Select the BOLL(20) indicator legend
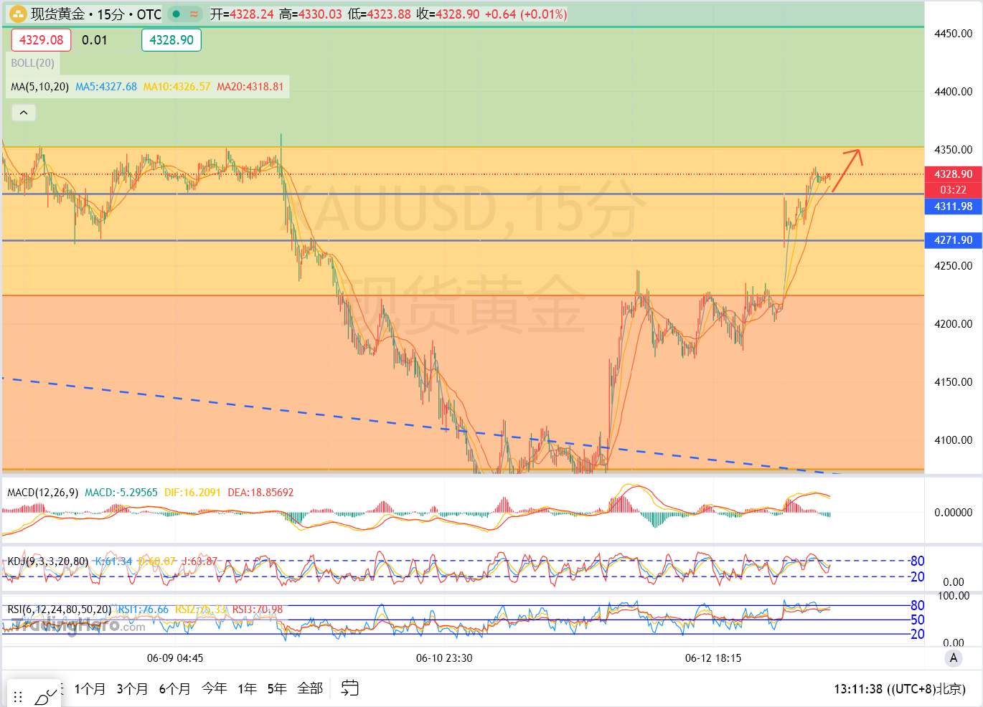The height and width of the screenshot is (707, 983). 33,63
